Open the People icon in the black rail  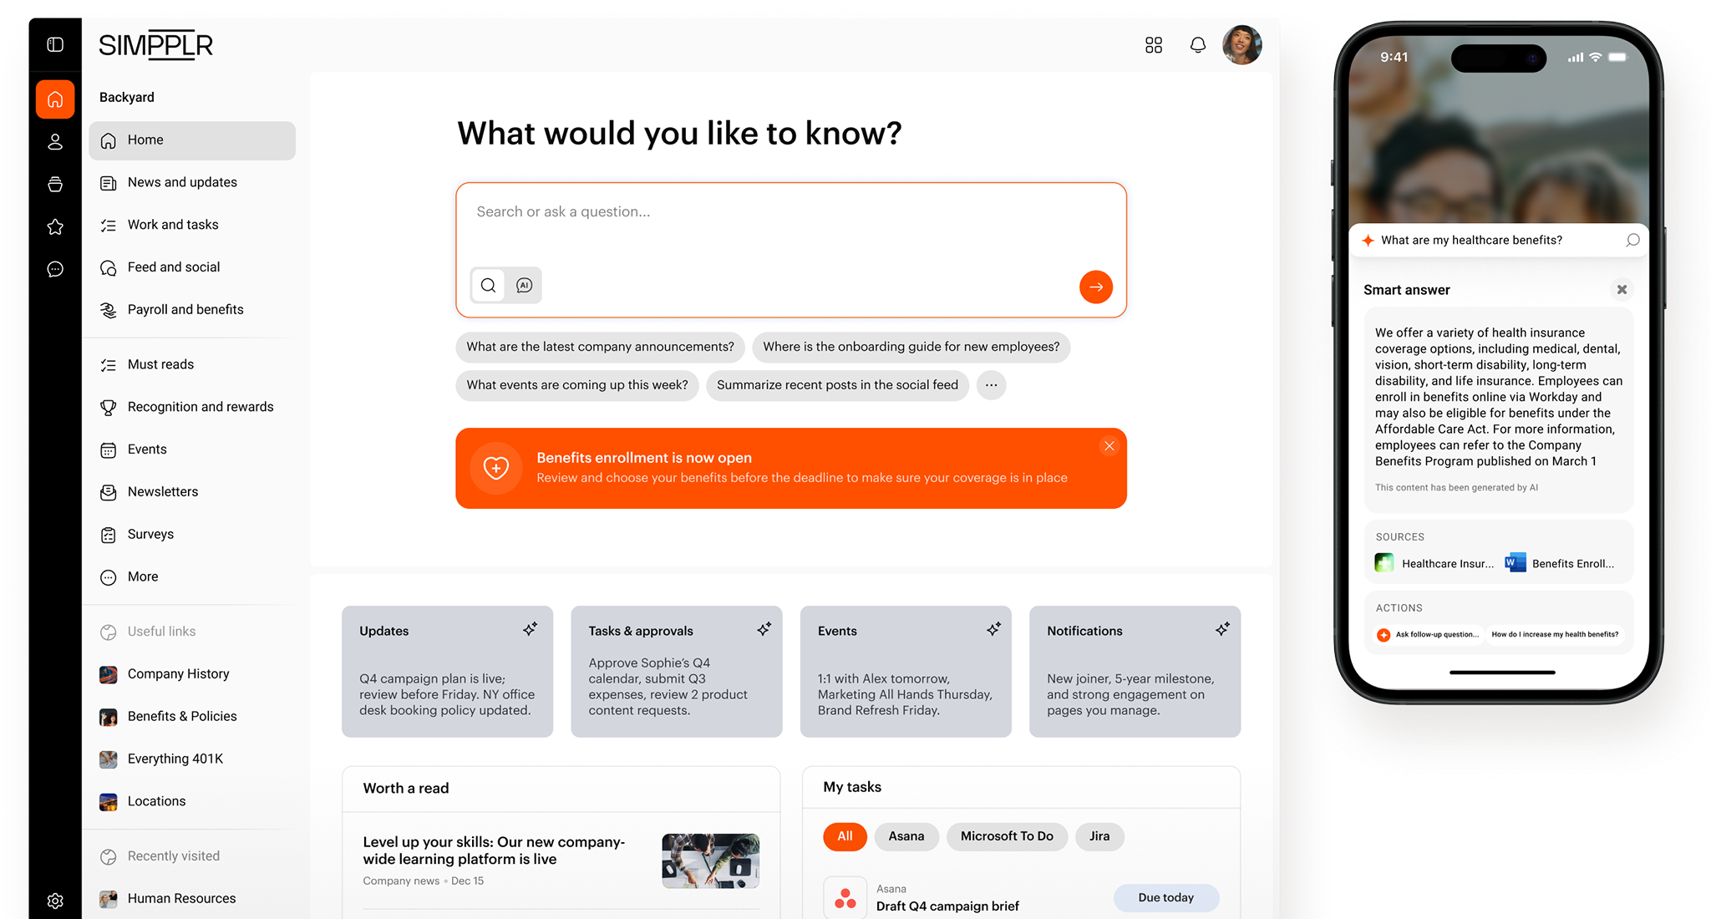point(55,142)
